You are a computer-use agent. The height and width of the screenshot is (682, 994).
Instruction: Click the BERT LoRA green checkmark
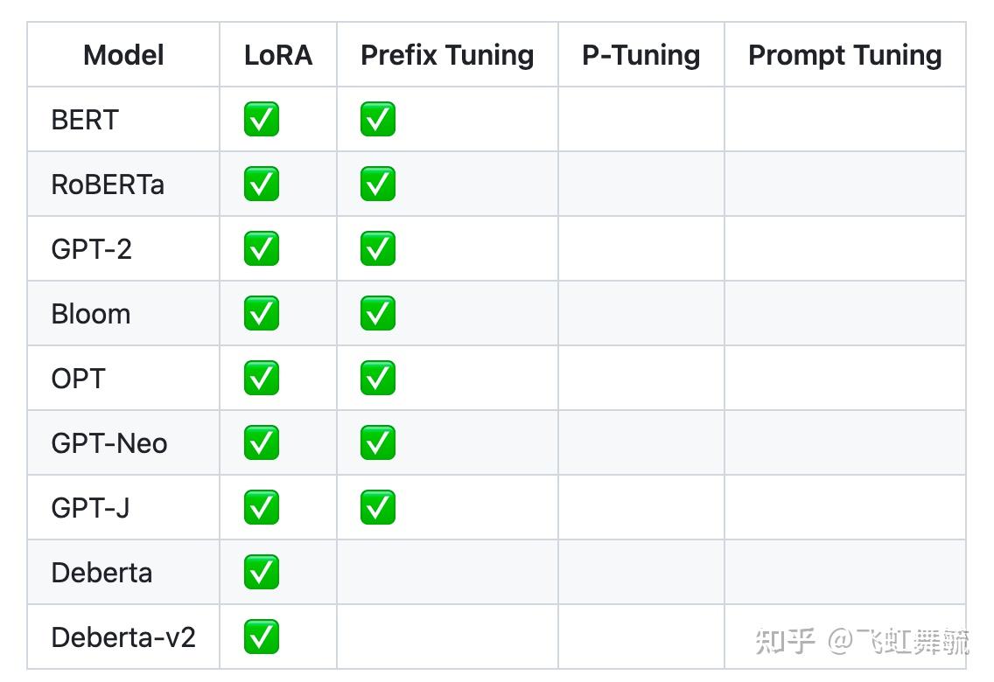261,119
